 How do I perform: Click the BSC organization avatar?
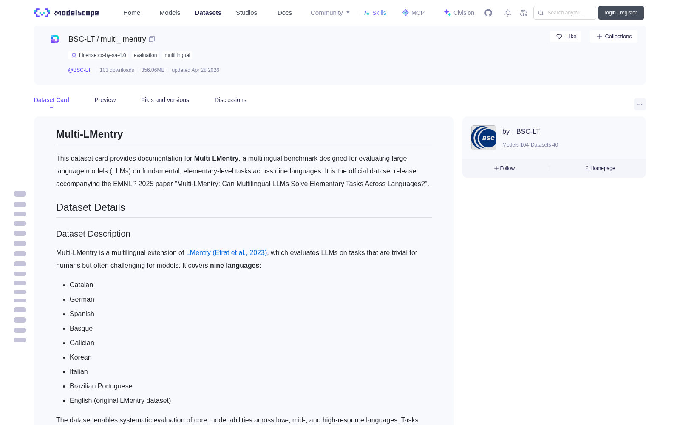pyautogui.click(x=484, y=138)
